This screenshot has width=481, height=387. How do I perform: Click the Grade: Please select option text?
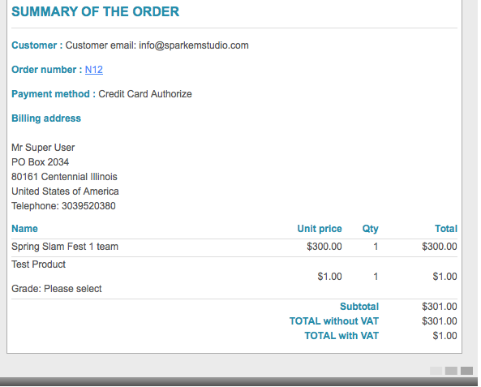tap(57, 289)
